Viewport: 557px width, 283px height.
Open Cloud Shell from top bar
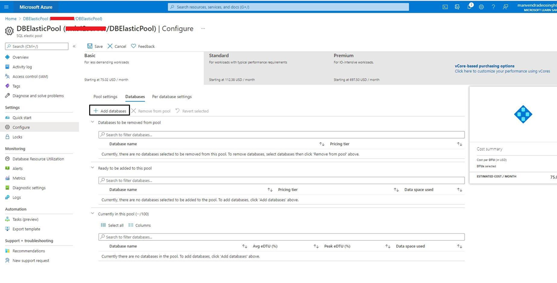445,7
